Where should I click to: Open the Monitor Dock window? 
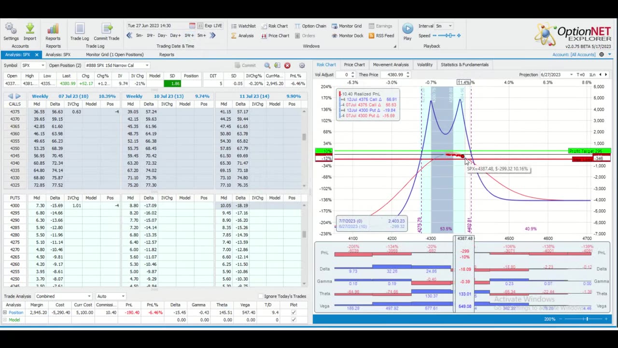347,36
